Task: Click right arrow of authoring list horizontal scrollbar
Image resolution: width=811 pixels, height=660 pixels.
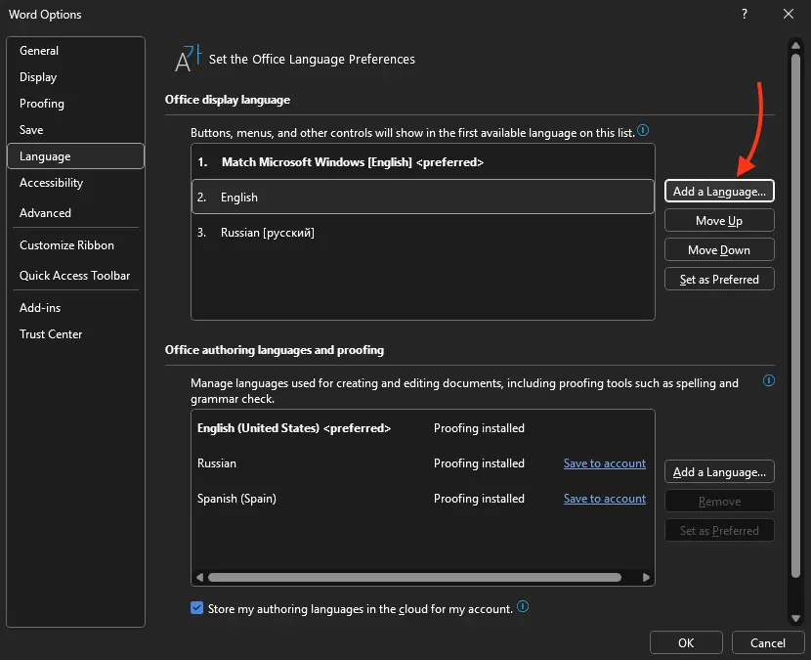Action: [646, 577]
